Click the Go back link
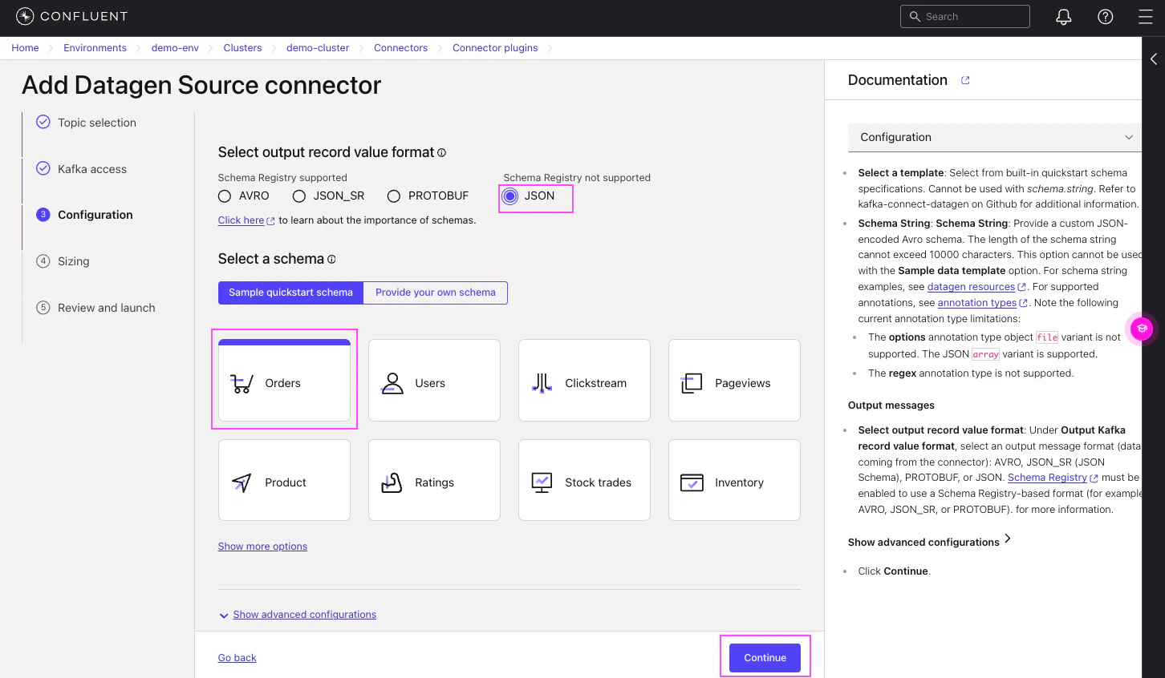This screenshot has height=678, width=1165. [x=237, y=658]
